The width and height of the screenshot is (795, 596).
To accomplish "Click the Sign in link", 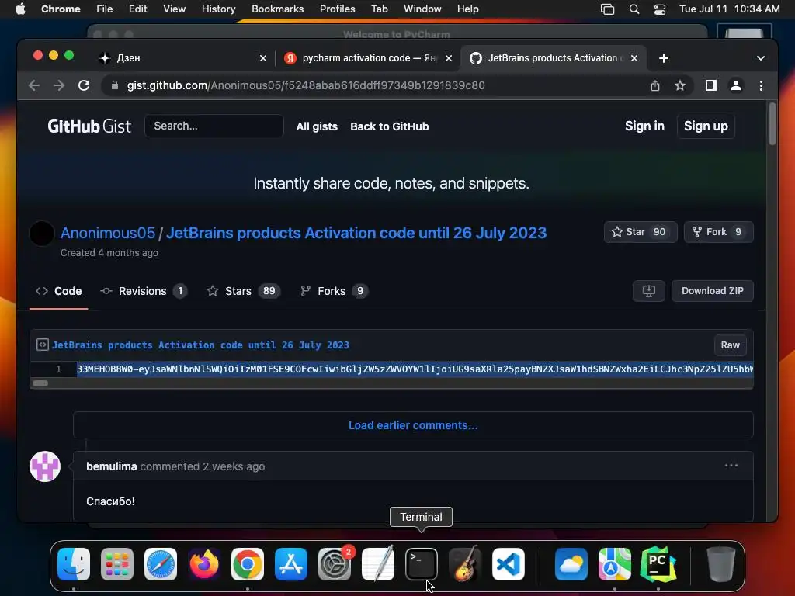I will pos(644,126).
